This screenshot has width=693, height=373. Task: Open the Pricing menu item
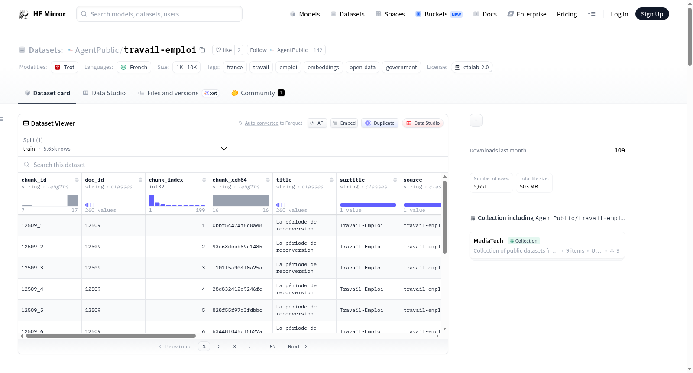567,14
